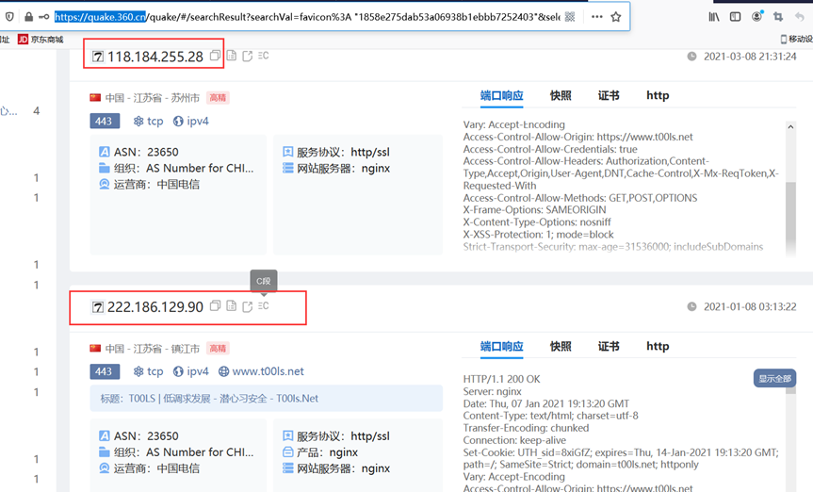Viewport: 813px width, 492px height.
Task: Click the location 中国 - 江苏省 - 苏州市
Action: pos(153,98)
